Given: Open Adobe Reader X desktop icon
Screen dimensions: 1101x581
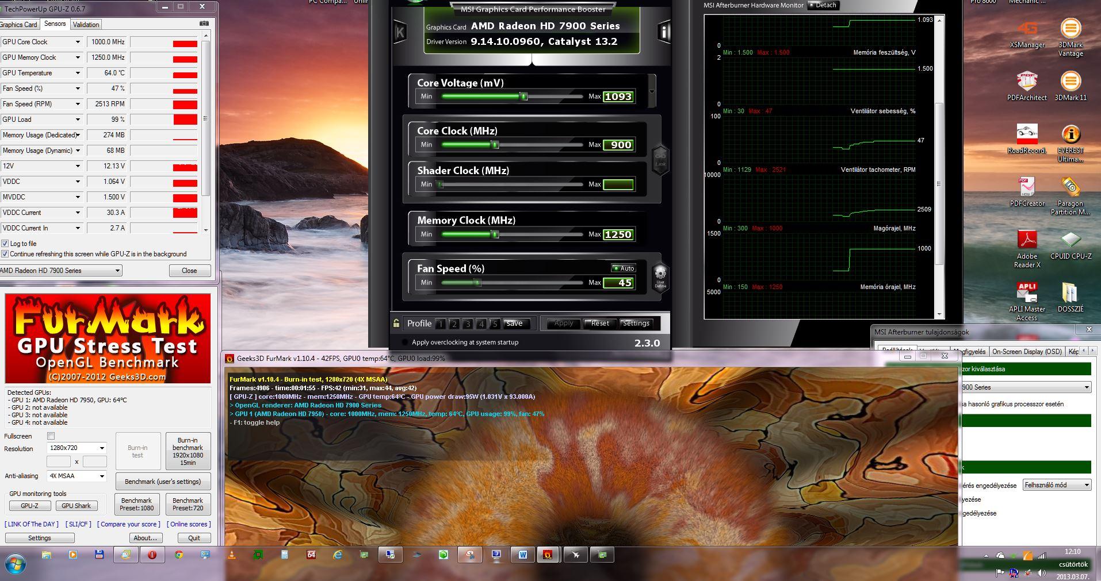Looking at the screenshot, I should tap(1027, 249).
